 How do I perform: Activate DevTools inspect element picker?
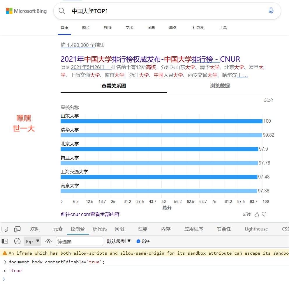(x=5, y=229)
